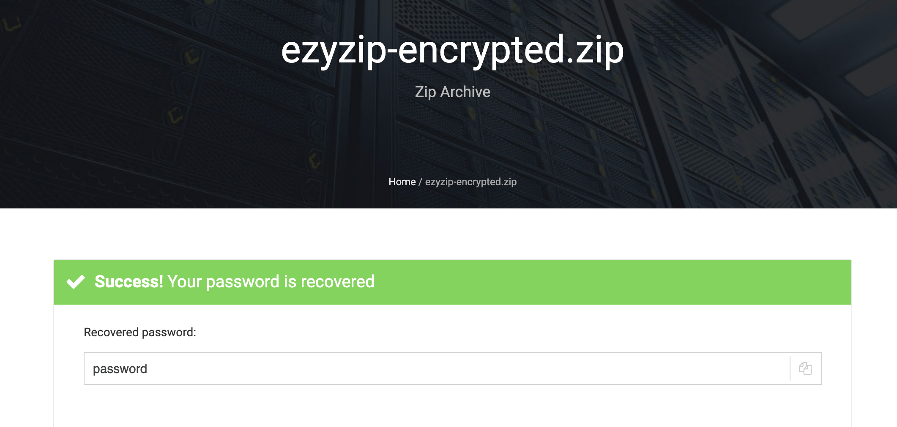Click the divider line before the copy icon
This screenshot has height=427, width=897.
click(790, 368)
